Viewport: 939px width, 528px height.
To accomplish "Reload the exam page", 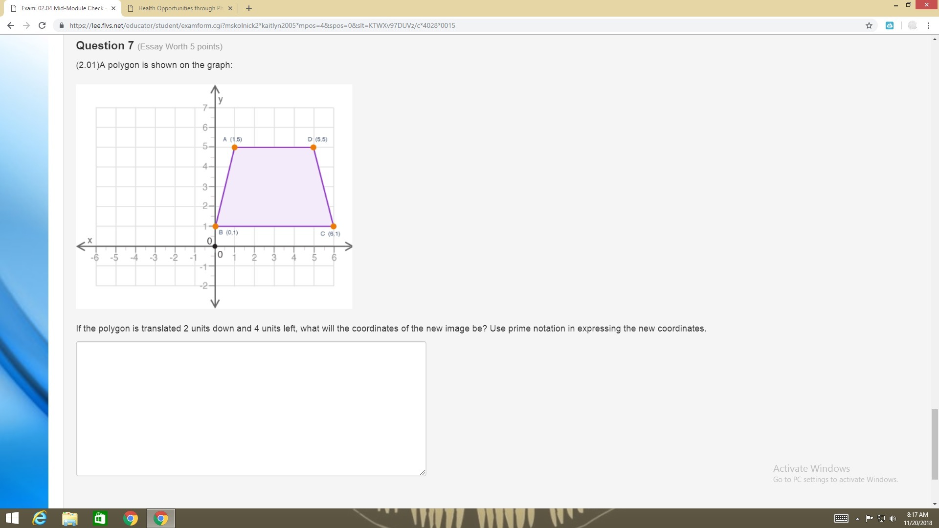I will point(42,25).
